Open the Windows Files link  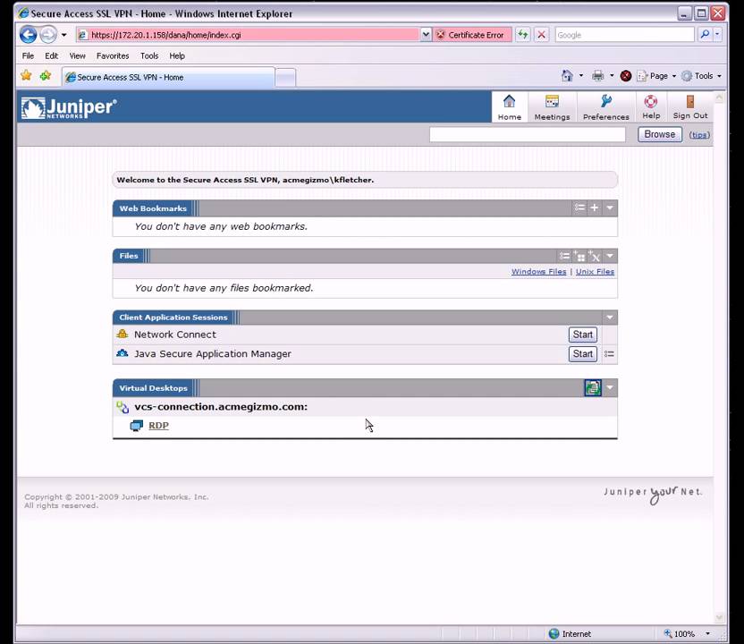538,271
